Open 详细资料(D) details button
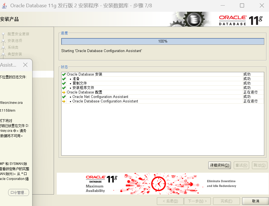This screenshot has height=206, width=269. click(x=220, y=165)
